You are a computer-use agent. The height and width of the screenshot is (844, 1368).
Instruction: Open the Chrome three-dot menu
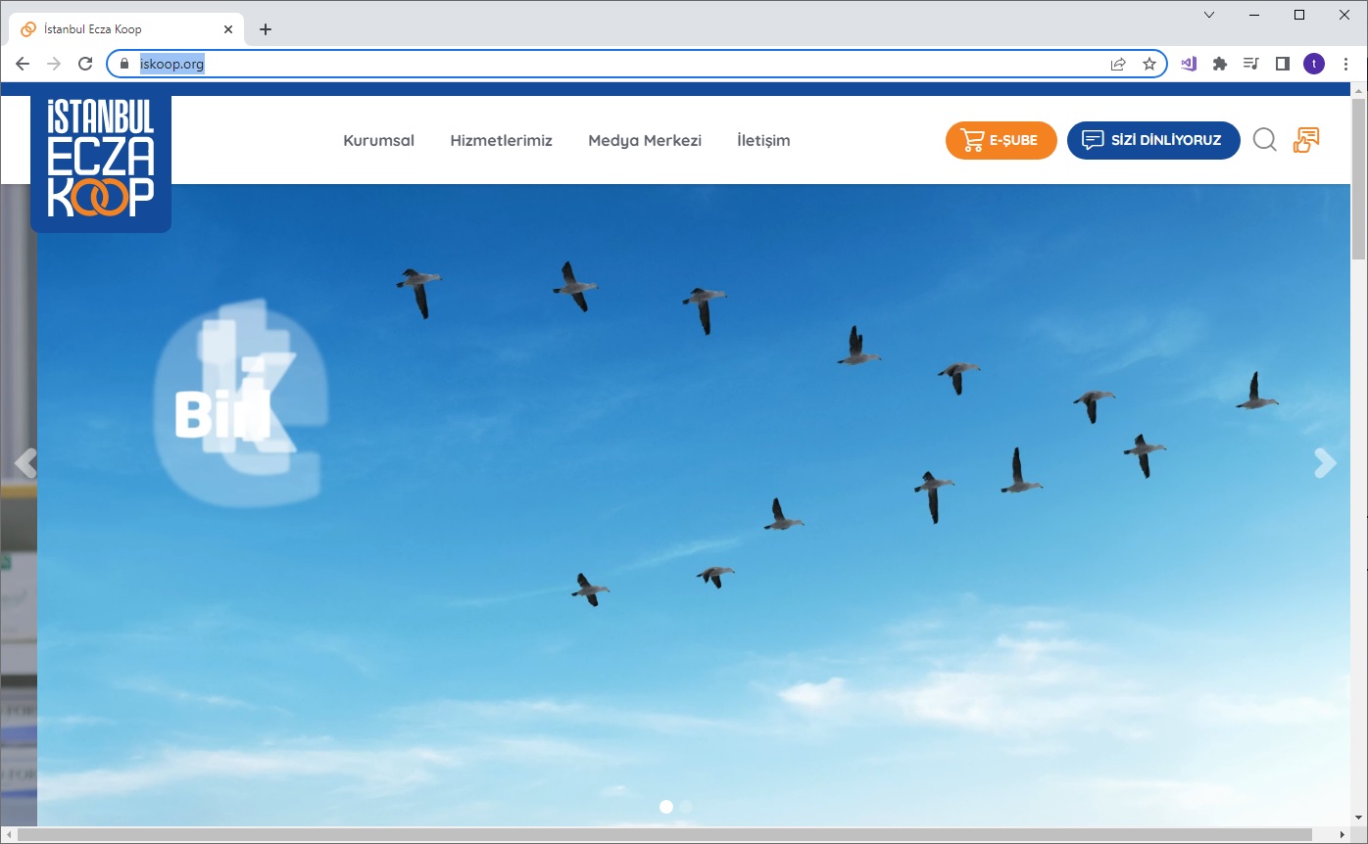1345,64
